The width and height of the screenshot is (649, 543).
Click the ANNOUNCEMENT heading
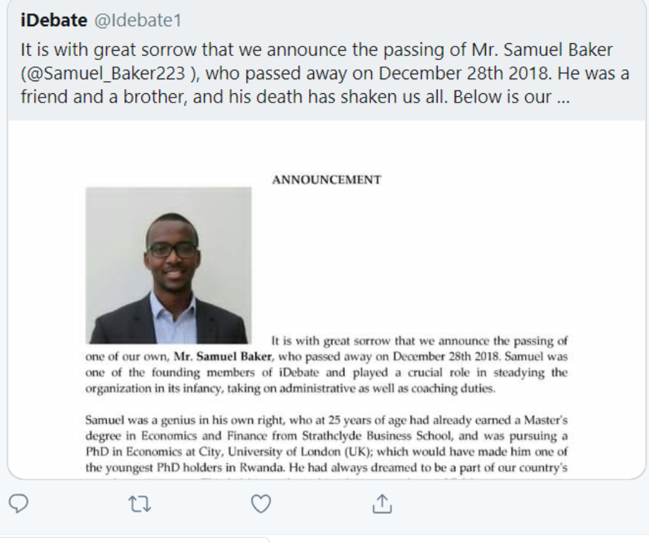click(326, 180)
